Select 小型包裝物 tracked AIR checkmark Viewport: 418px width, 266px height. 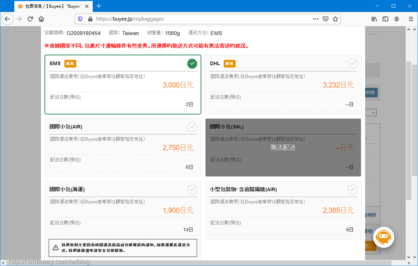click(352, 190)
